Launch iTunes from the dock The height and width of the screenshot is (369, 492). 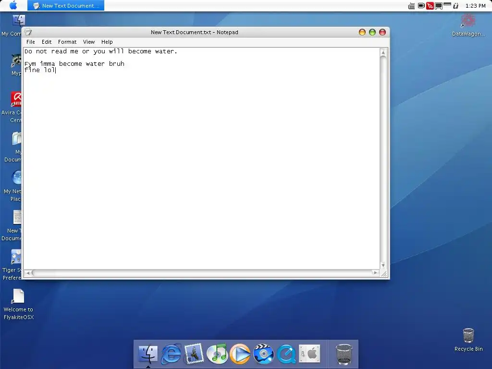(217, 354)
